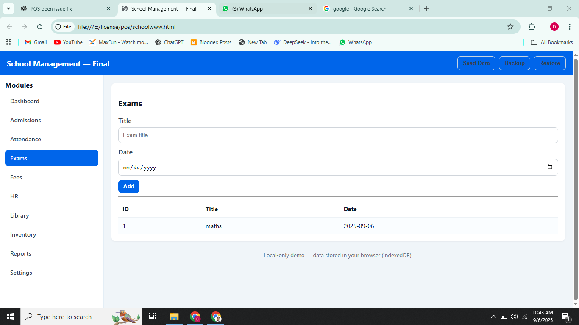Open the ChatGPT bookmark
This screenshot has width=579, height=325.
click(x=169, y=42)
